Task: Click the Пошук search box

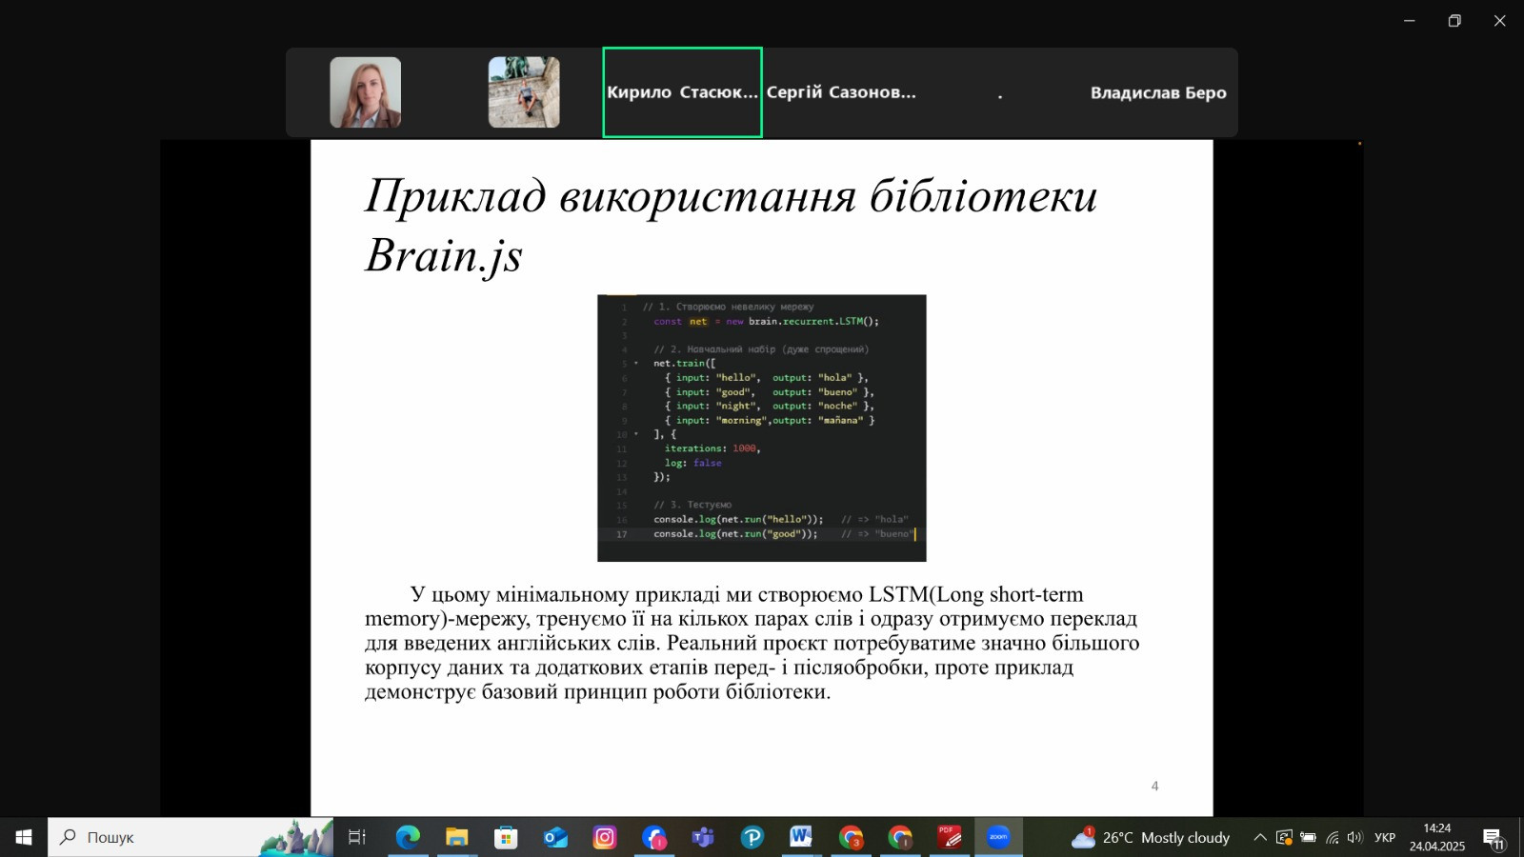Action: pyautogui.click(x=190, y=837)
